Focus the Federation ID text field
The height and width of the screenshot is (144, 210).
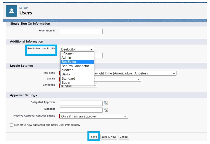tap(81, 31)
